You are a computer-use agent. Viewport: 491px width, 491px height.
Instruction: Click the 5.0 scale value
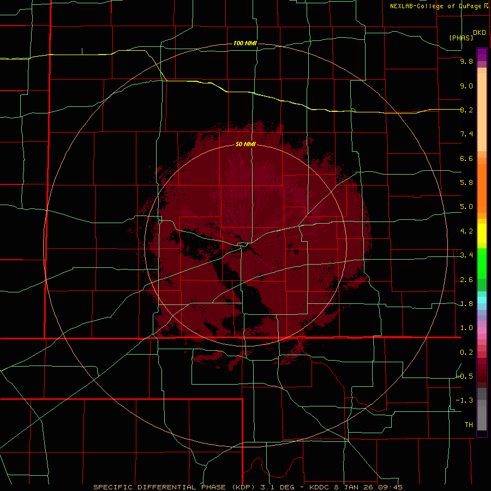coord(466,207)
